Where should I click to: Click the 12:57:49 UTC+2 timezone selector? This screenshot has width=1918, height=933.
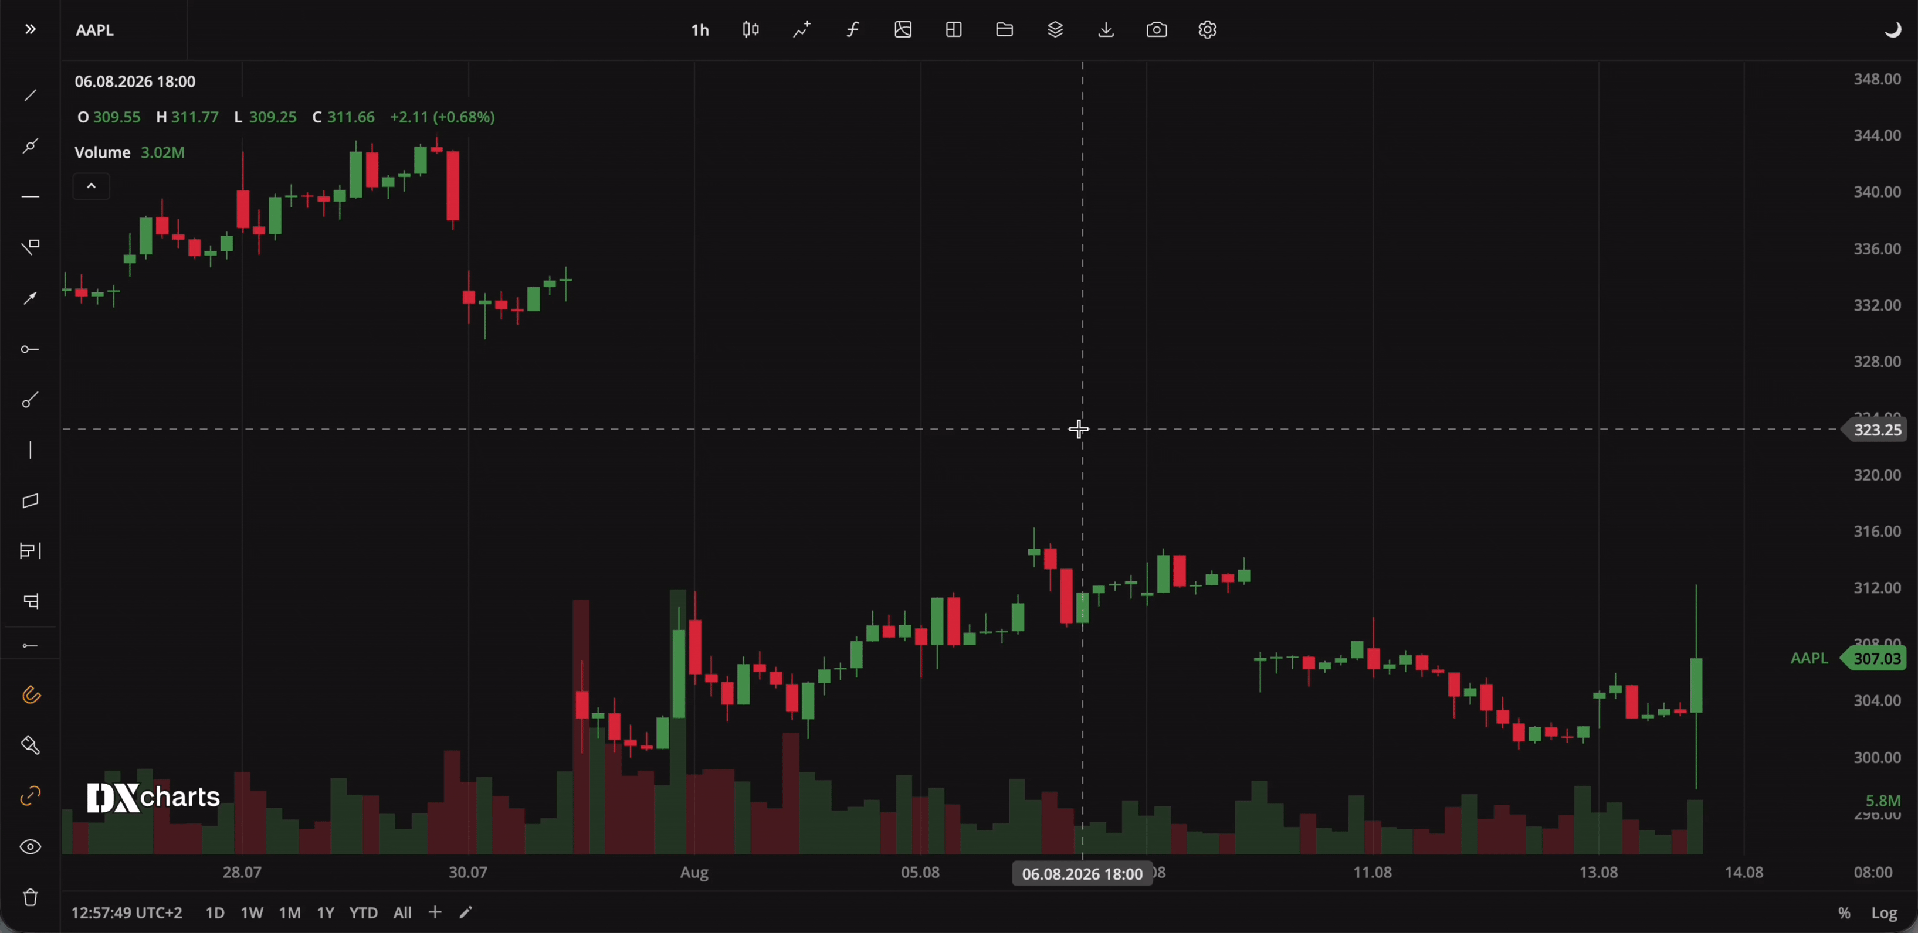[127, 913]
